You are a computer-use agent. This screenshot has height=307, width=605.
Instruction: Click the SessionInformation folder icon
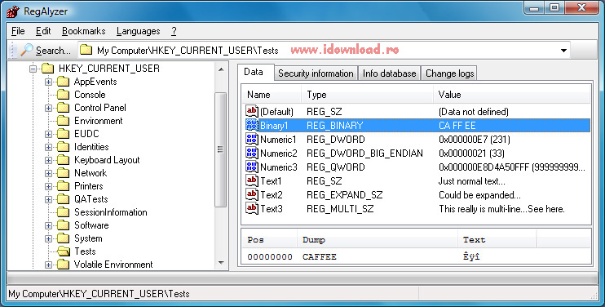64,212
